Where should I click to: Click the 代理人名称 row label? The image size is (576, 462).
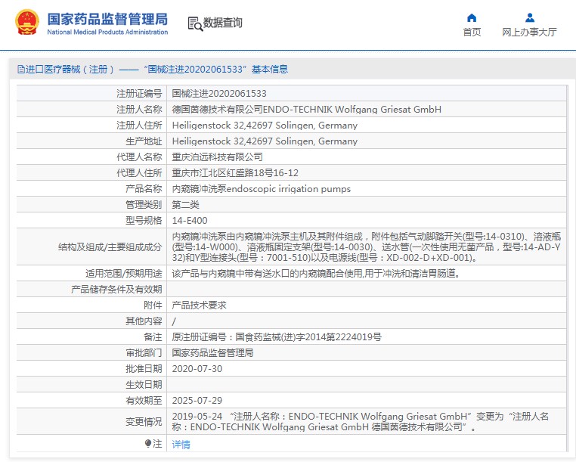tap(139, 157)
